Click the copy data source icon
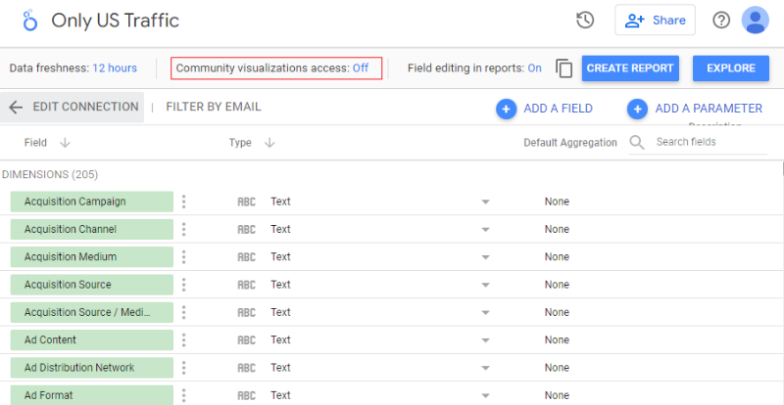The image size is (784, 405). 564,68
